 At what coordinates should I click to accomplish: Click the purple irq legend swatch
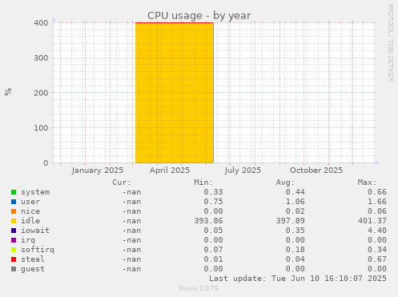pos(14,240)
